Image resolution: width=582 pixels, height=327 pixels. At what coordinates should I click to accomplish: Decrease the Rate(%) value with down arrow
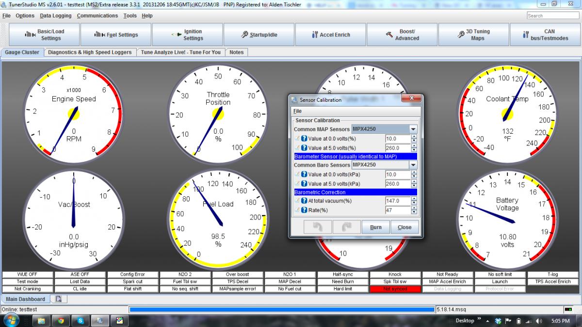coord(414,212)
